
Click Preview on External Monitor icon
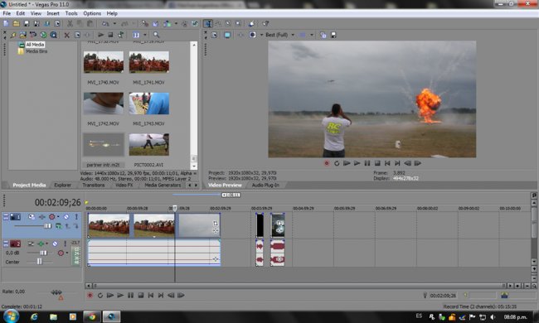227,35
